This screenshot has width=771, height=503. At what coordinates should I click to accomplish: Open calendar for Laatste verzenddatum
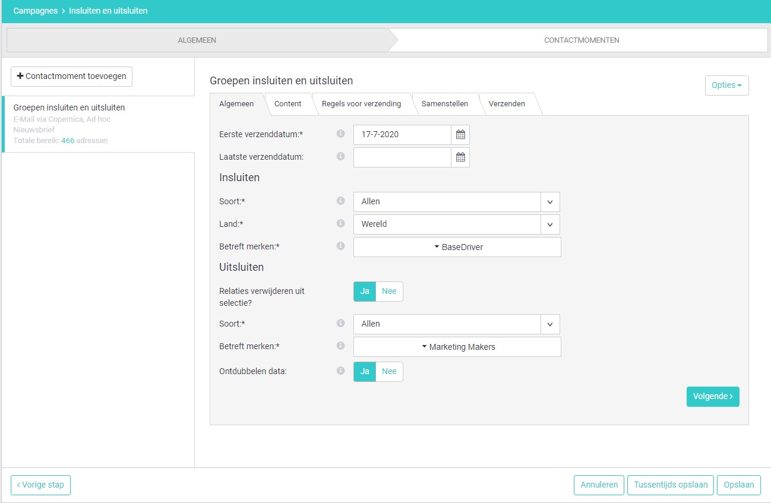(x=460, y=157)
